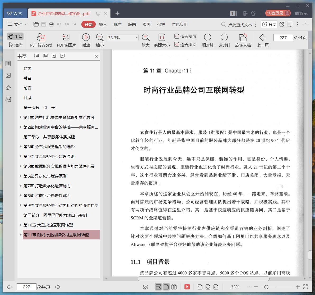Click the zoom slider handle in status bar
Image resolution: width=315 pixels, height=295 pixels.
266,287
